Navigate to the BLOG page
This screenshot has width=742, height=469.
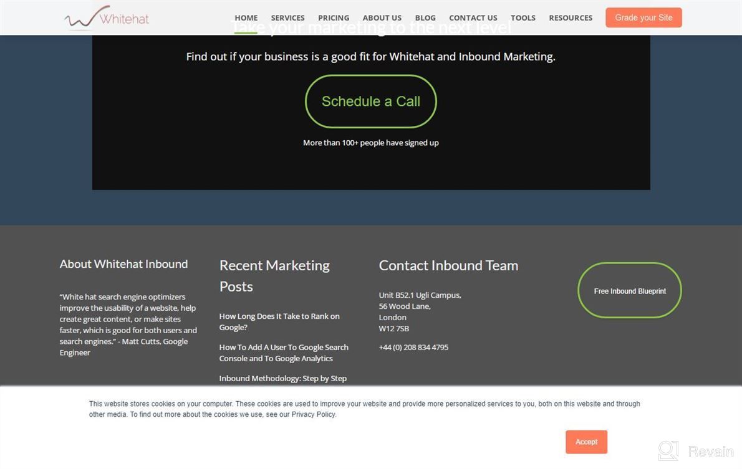pyautogui.click(x=425, y=18)
